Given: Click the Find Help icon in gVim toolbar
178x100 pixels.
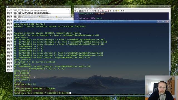Looking at the screenshot, I should (123, 11).
